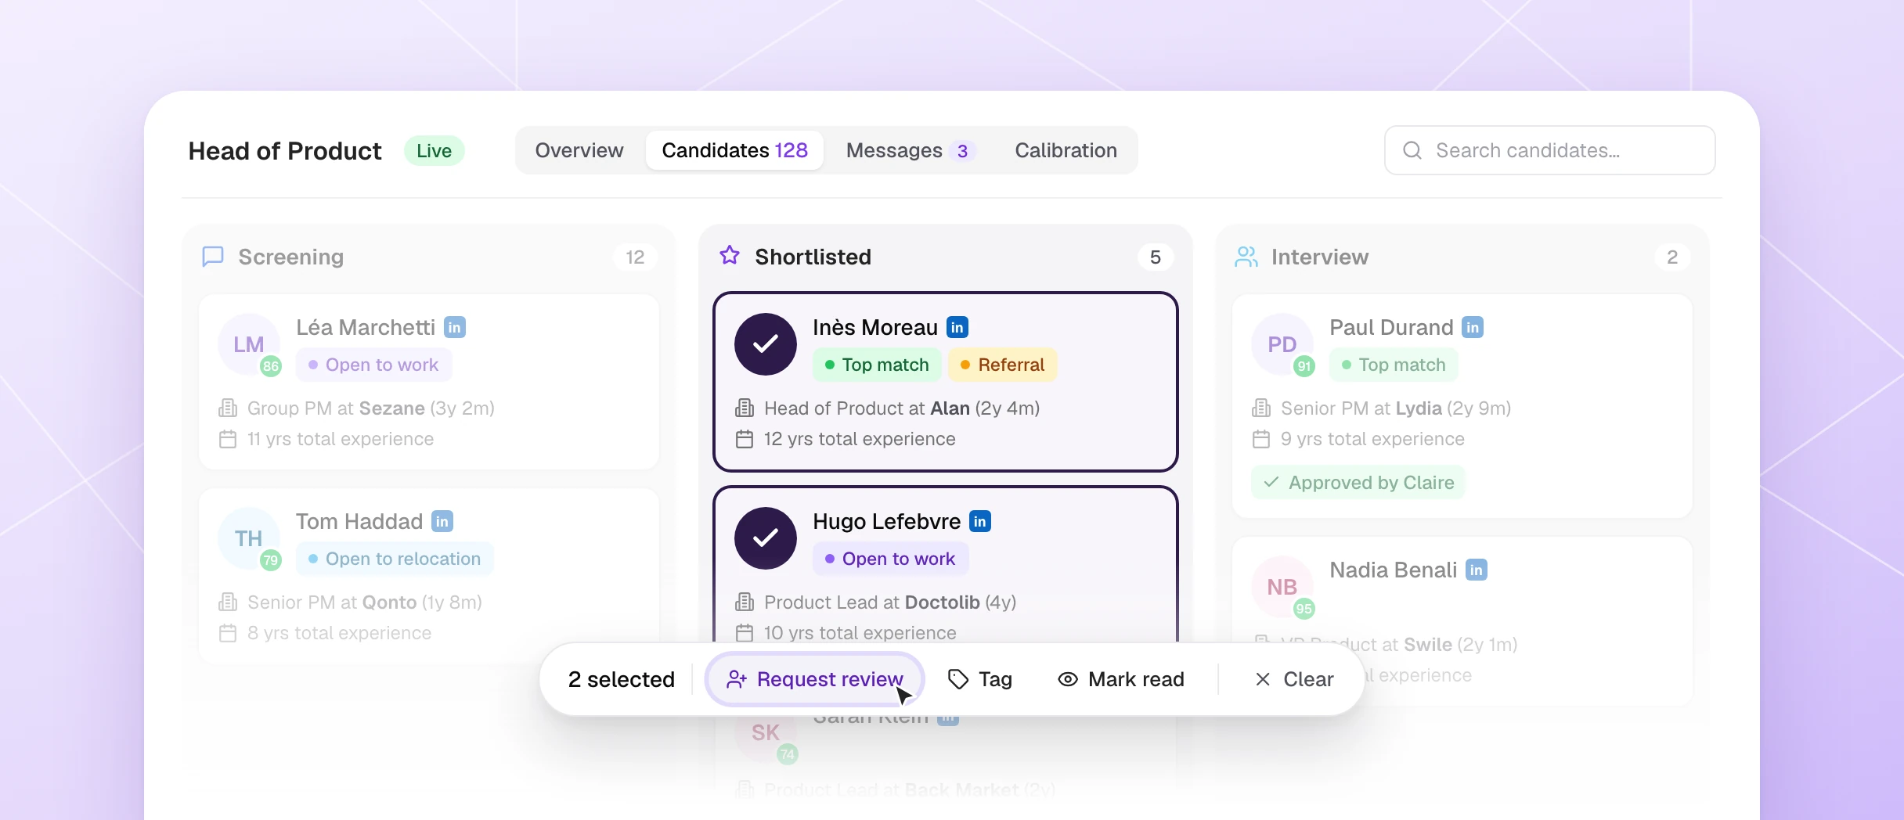The width and height of the screenshot is (1904, 820).
Task: Click the Shortlisted count 5 badge
Action: pos(1156,257)
